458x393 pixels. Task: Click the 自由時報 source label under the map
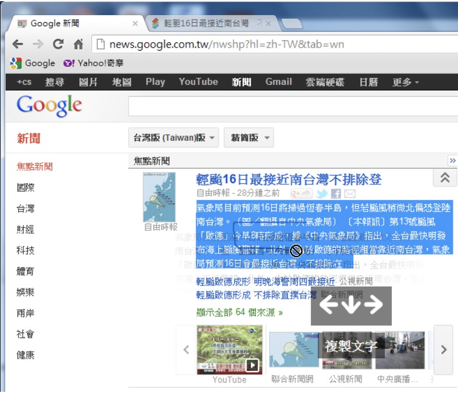pos(160,227)
